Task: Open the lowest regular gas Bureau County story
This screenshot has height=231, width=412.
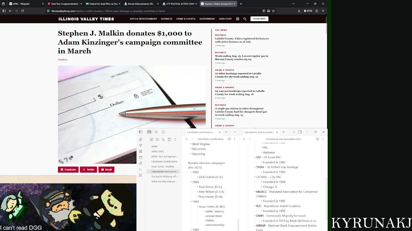Action: (241, 58)
